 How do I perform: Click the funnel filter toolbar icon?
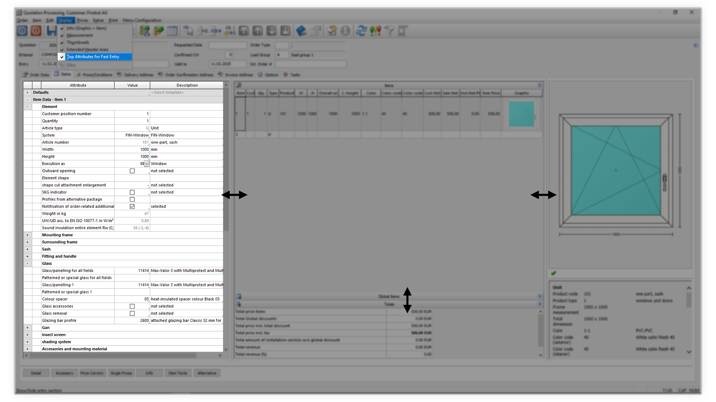389,31
